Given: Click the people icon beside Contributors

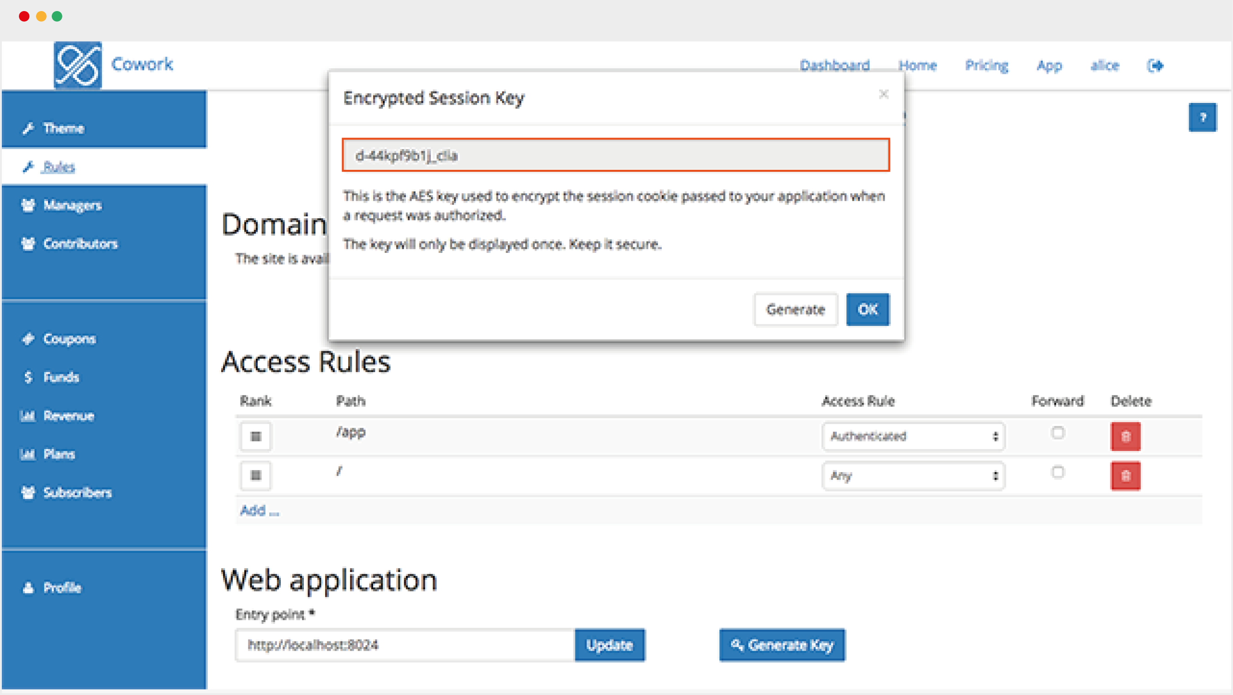Looking at the screenshot, I should (28, 244).
